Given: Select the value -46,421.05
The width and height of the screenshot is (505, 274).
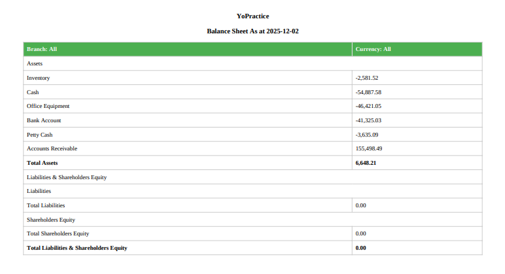Looking at the screenshot, I should coord(368,106).
